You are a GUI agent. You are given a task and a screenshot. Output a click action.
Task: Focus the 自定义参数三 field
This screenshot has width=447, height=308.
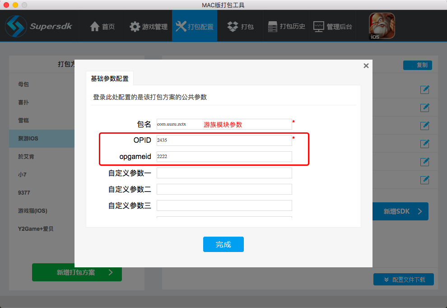(x=224, y=205)
